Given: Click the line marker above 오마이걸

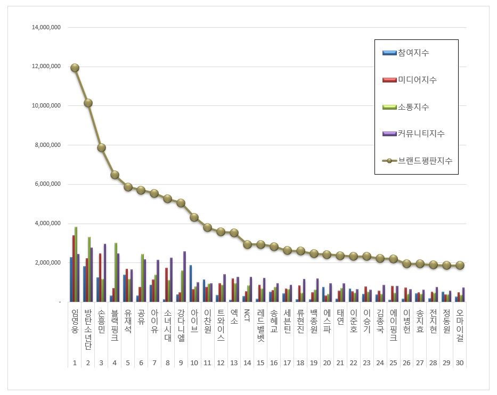Looking at the screenshot, I should pyautogui.click(x=460, y=266).
